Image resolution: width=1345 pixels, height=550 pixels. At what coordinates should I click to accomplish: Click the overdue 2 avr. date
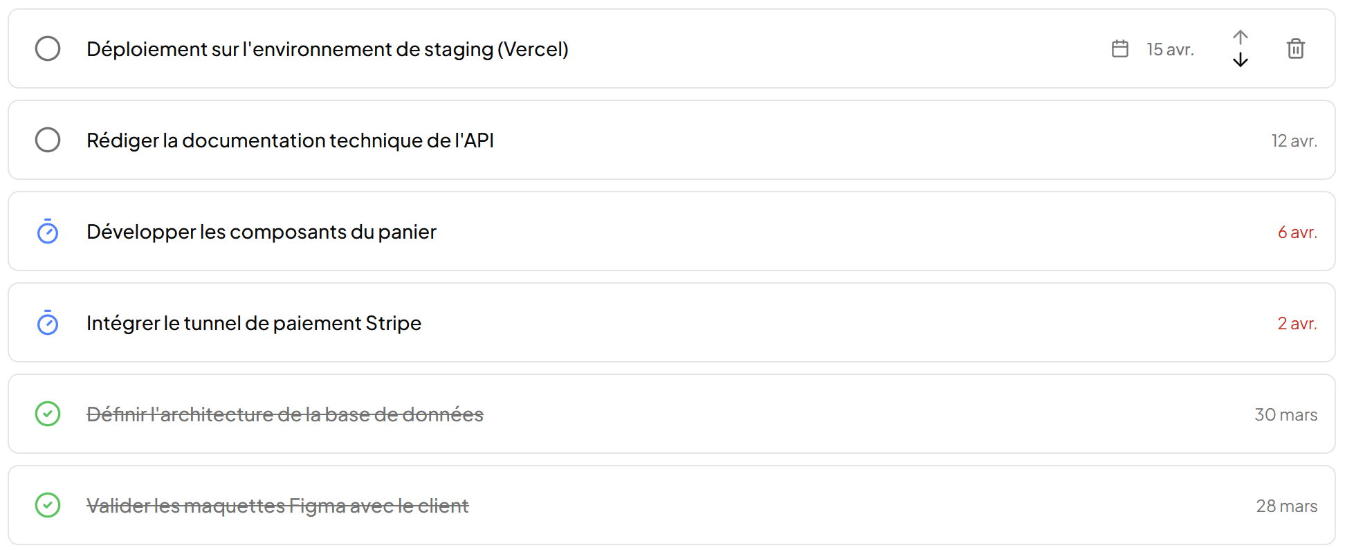click(1297, 323)
